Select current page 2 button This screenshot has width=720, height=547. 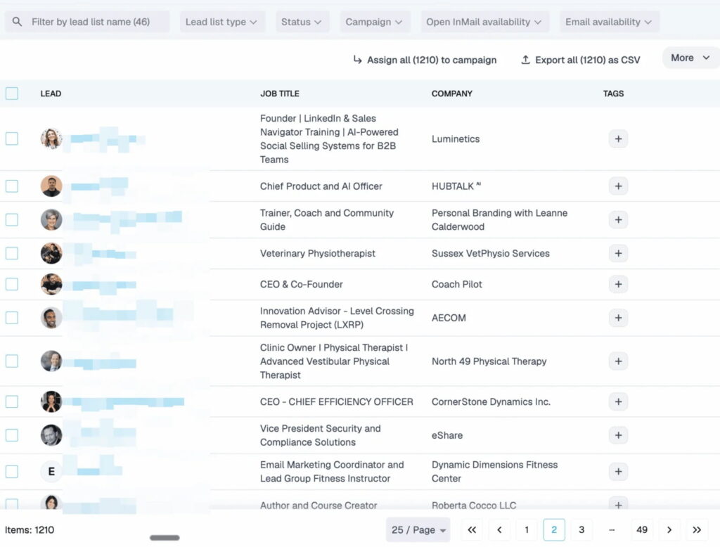click(x=554, y=529)
